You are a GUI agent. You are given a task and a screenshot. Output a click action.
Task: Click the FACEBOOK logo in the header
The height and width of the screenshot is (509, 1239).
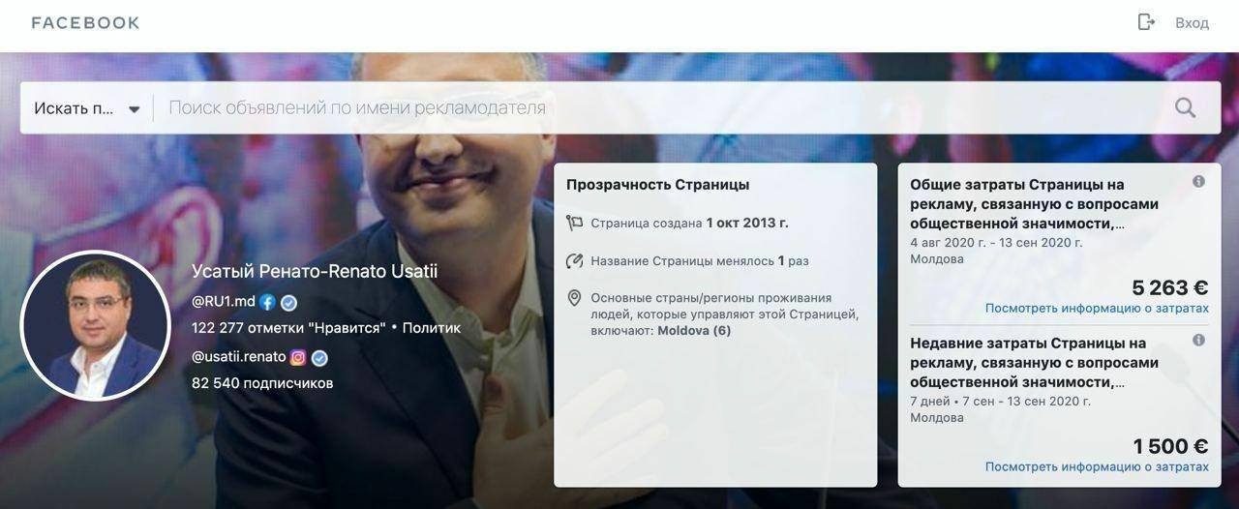tap(85, 23)
